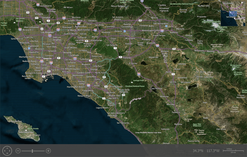Click the Big Bear Lake label
The height and width of the screenshot is (157, 247).
click(204, 6)
